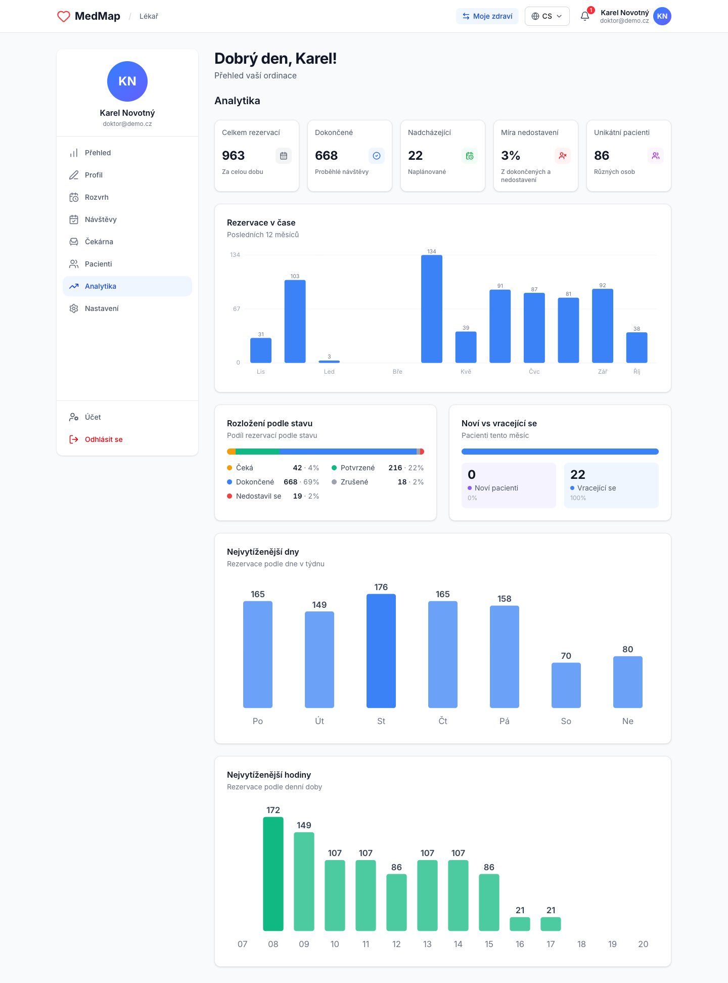Click the calendar-check icon beside Návštěvy
Image resolution: width=728 pixels, height=983 pixels.
(74, 219)
